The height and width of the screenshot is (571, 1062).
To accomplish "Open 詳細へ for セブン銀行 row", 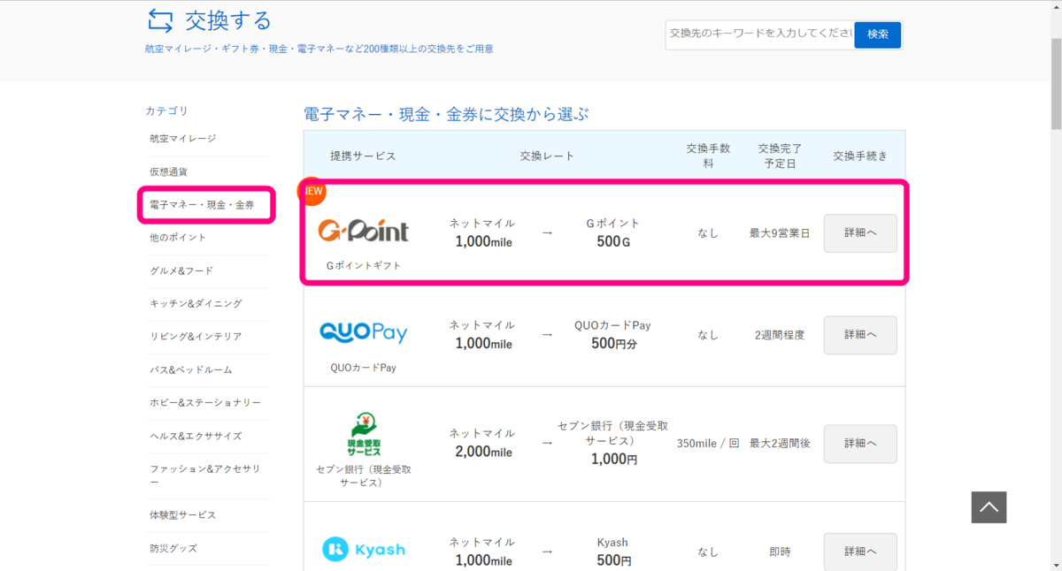I will [x=860, y=444].
